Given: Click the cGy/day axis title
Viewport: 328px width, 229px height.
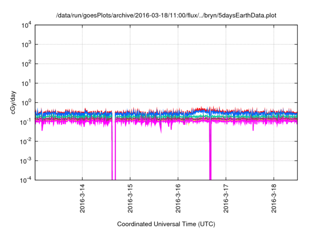Looking at the screenshot, I should coord(13,103).
